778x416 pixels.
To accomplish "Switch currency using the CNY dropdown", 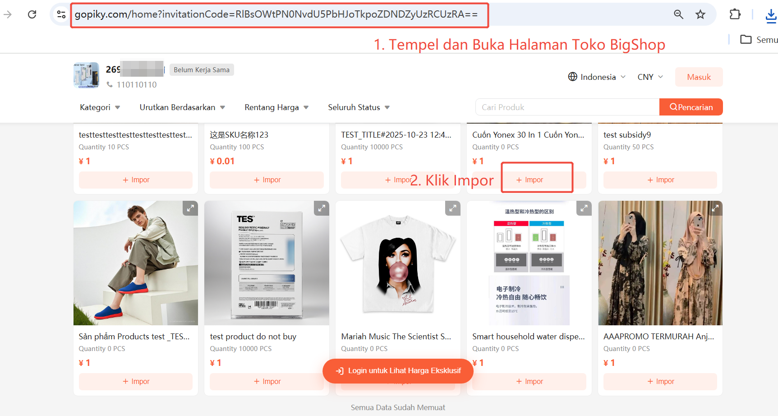I will pyautogui.click(x=650, y=77).
